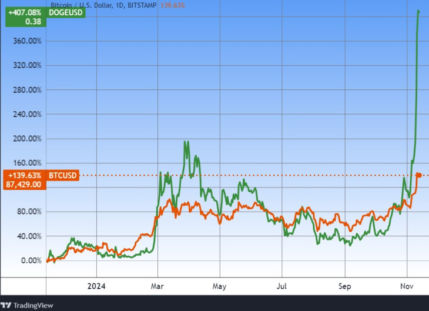Select the orange BTCUSD symbol label
The image size is (429, 311).
63,175
